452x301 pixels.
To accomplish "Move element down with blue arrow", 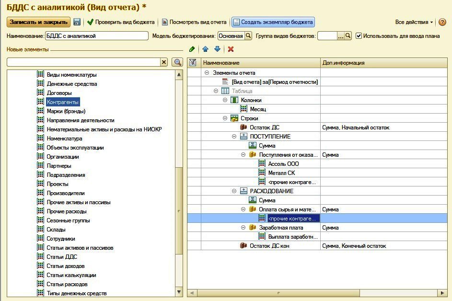I will [x=217, y=49].
